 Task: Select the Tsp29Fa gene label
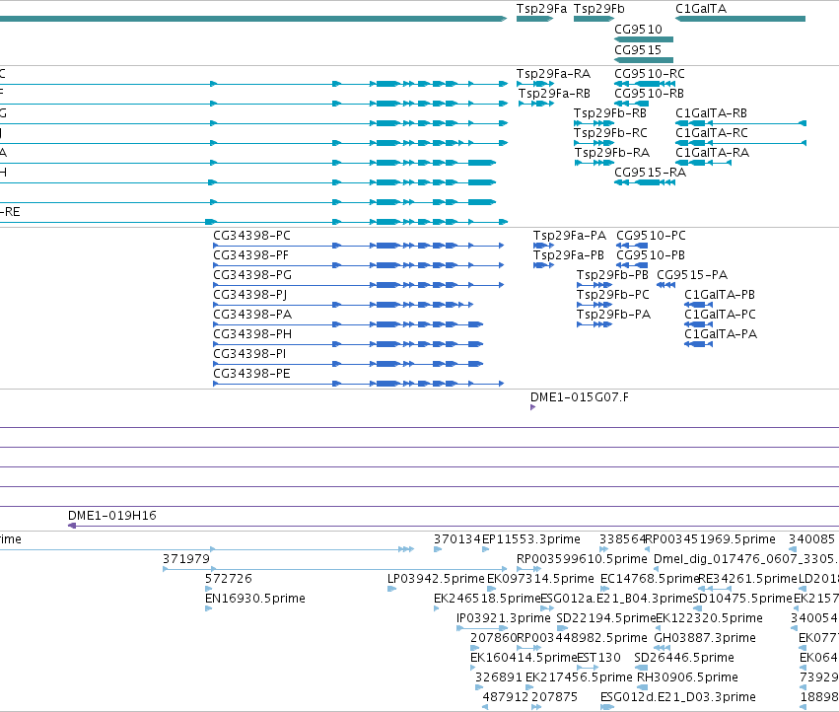coord(541,9)
